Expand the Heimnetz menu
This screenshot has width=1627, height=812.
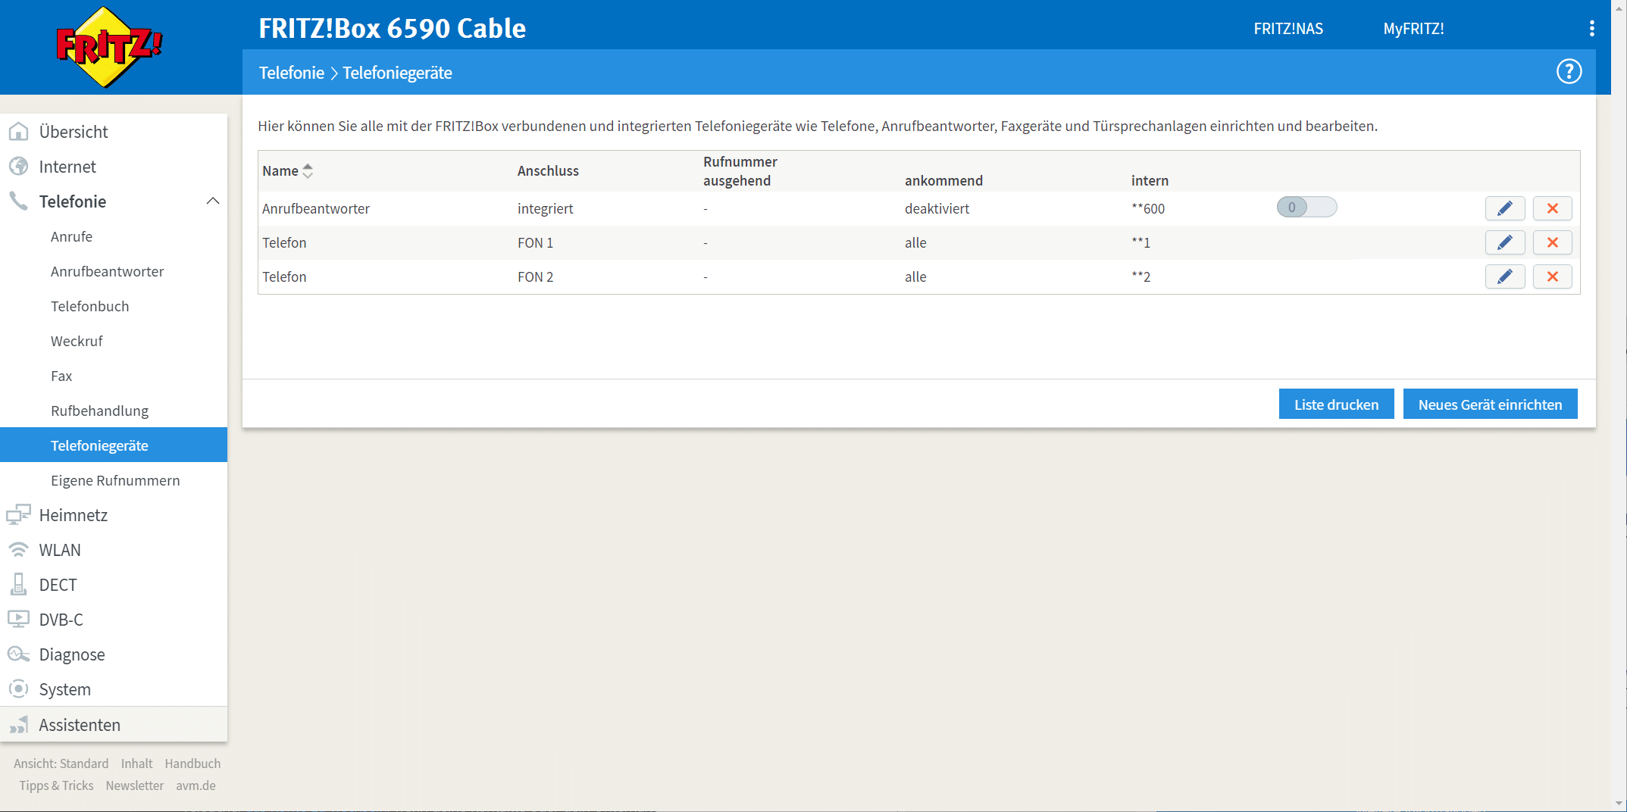(74, 515)
